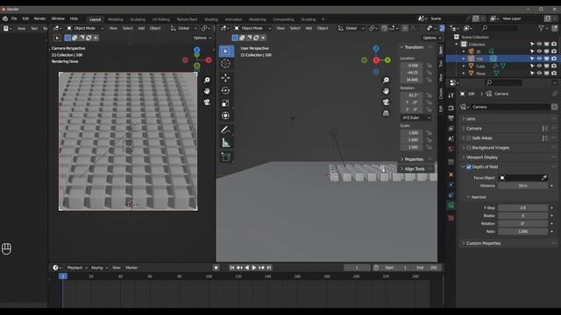Click zoom magnifier in Camera Perspective viewport
The image size is (561, 315).
coord(207,80)
